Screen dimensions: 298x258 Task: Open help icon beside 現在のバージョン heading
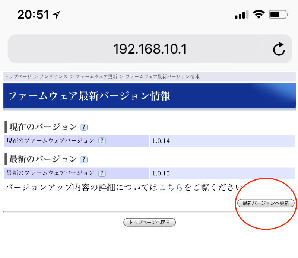click(84, 127)
